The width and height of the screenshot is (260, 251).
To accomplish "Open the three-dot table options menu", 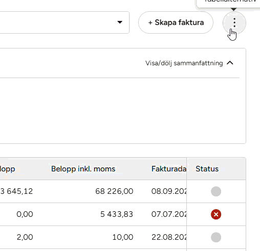I will click(x=234, y=22).
